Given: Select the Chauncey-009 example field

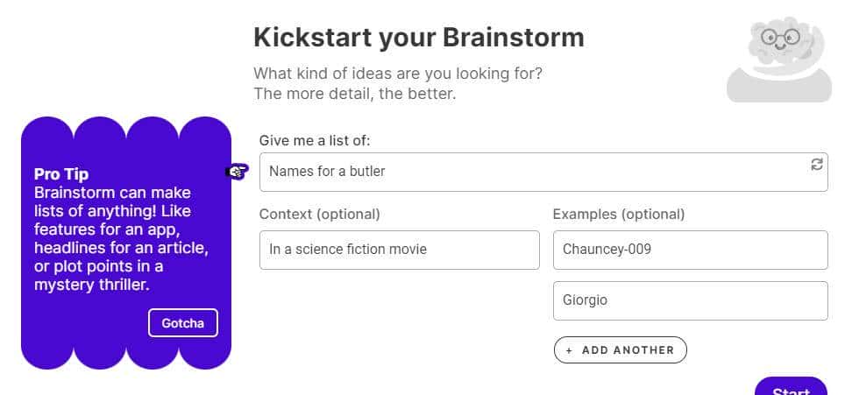Looking at the screenshot, I should coord(691,250).
